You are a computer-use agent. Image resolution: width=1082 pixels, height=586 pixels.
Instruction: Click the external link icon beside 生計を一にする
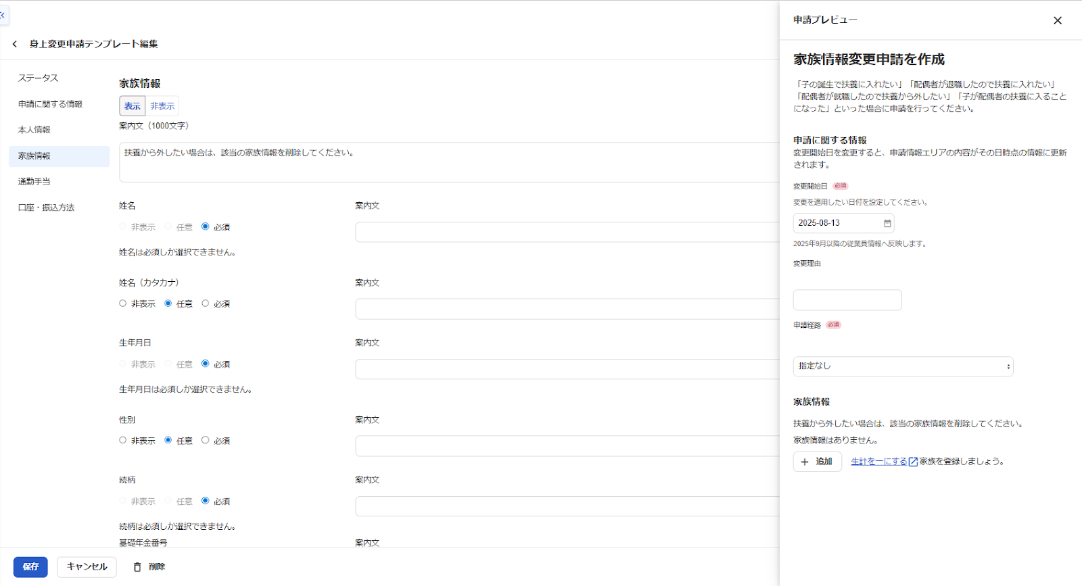coord(913,462)
